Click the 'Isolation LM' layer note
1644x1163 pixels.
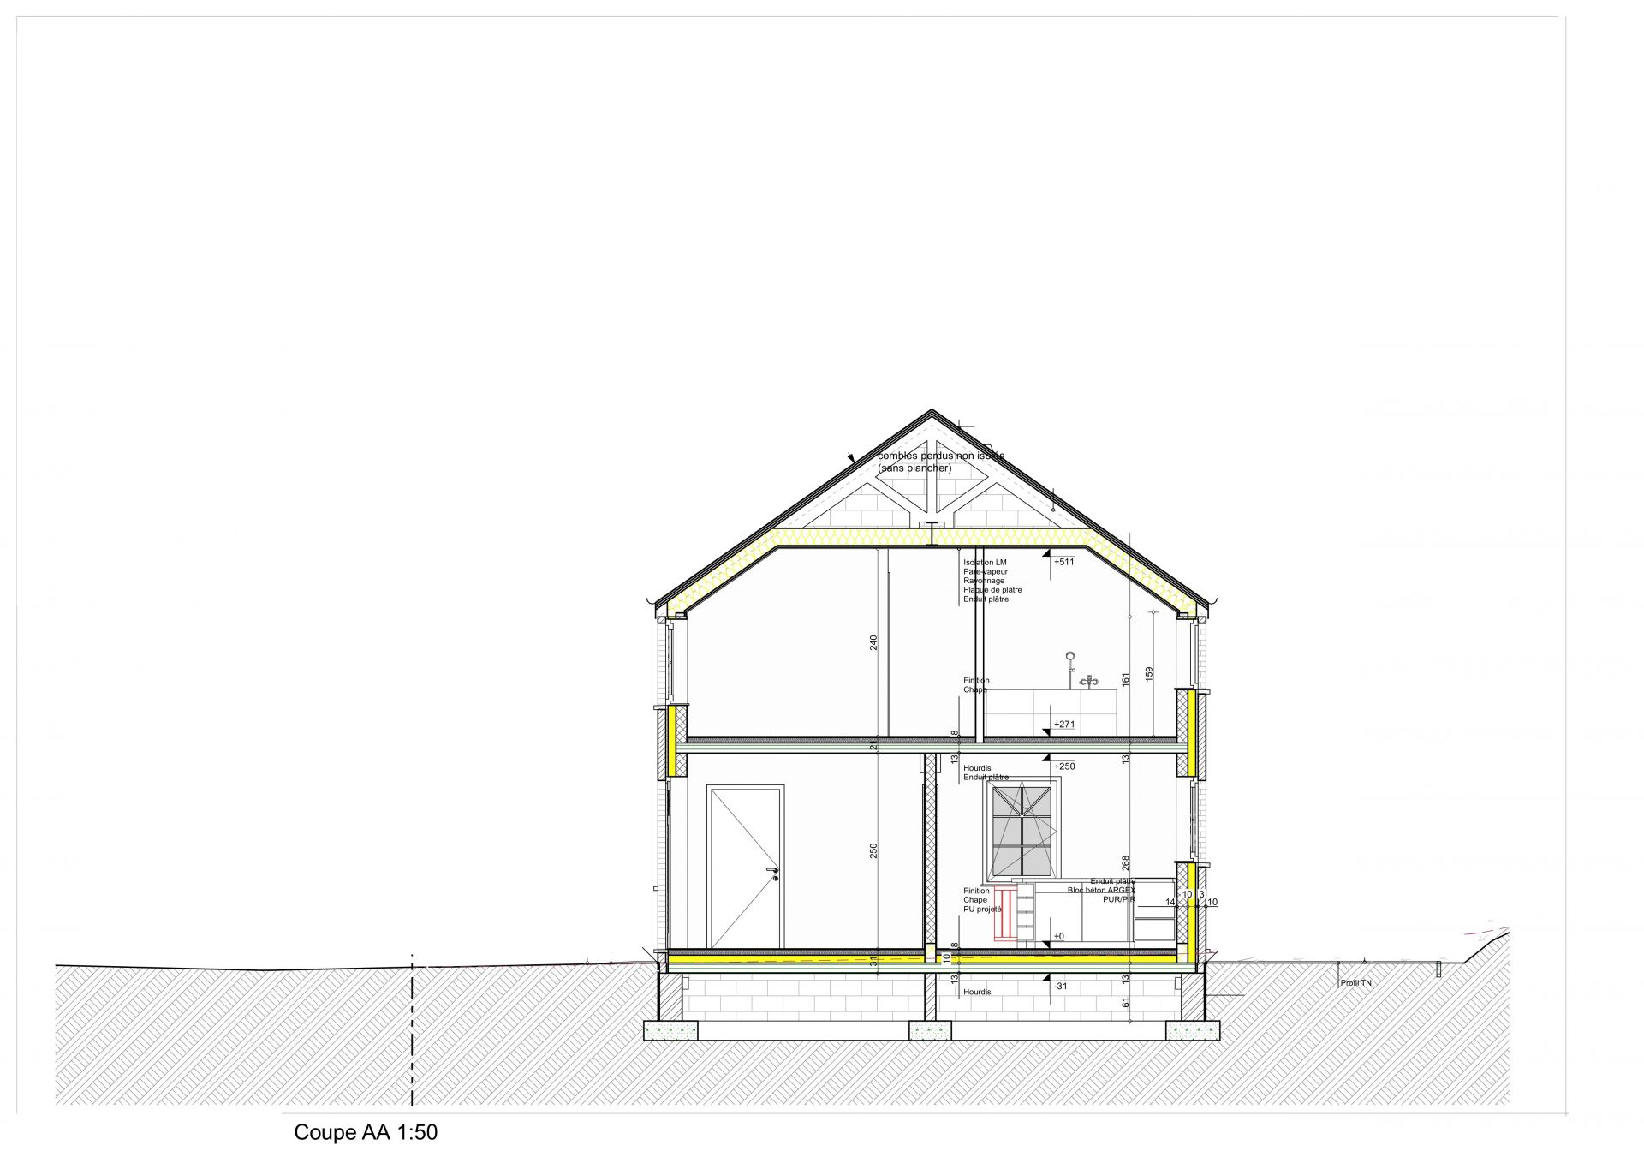(985, 563)
